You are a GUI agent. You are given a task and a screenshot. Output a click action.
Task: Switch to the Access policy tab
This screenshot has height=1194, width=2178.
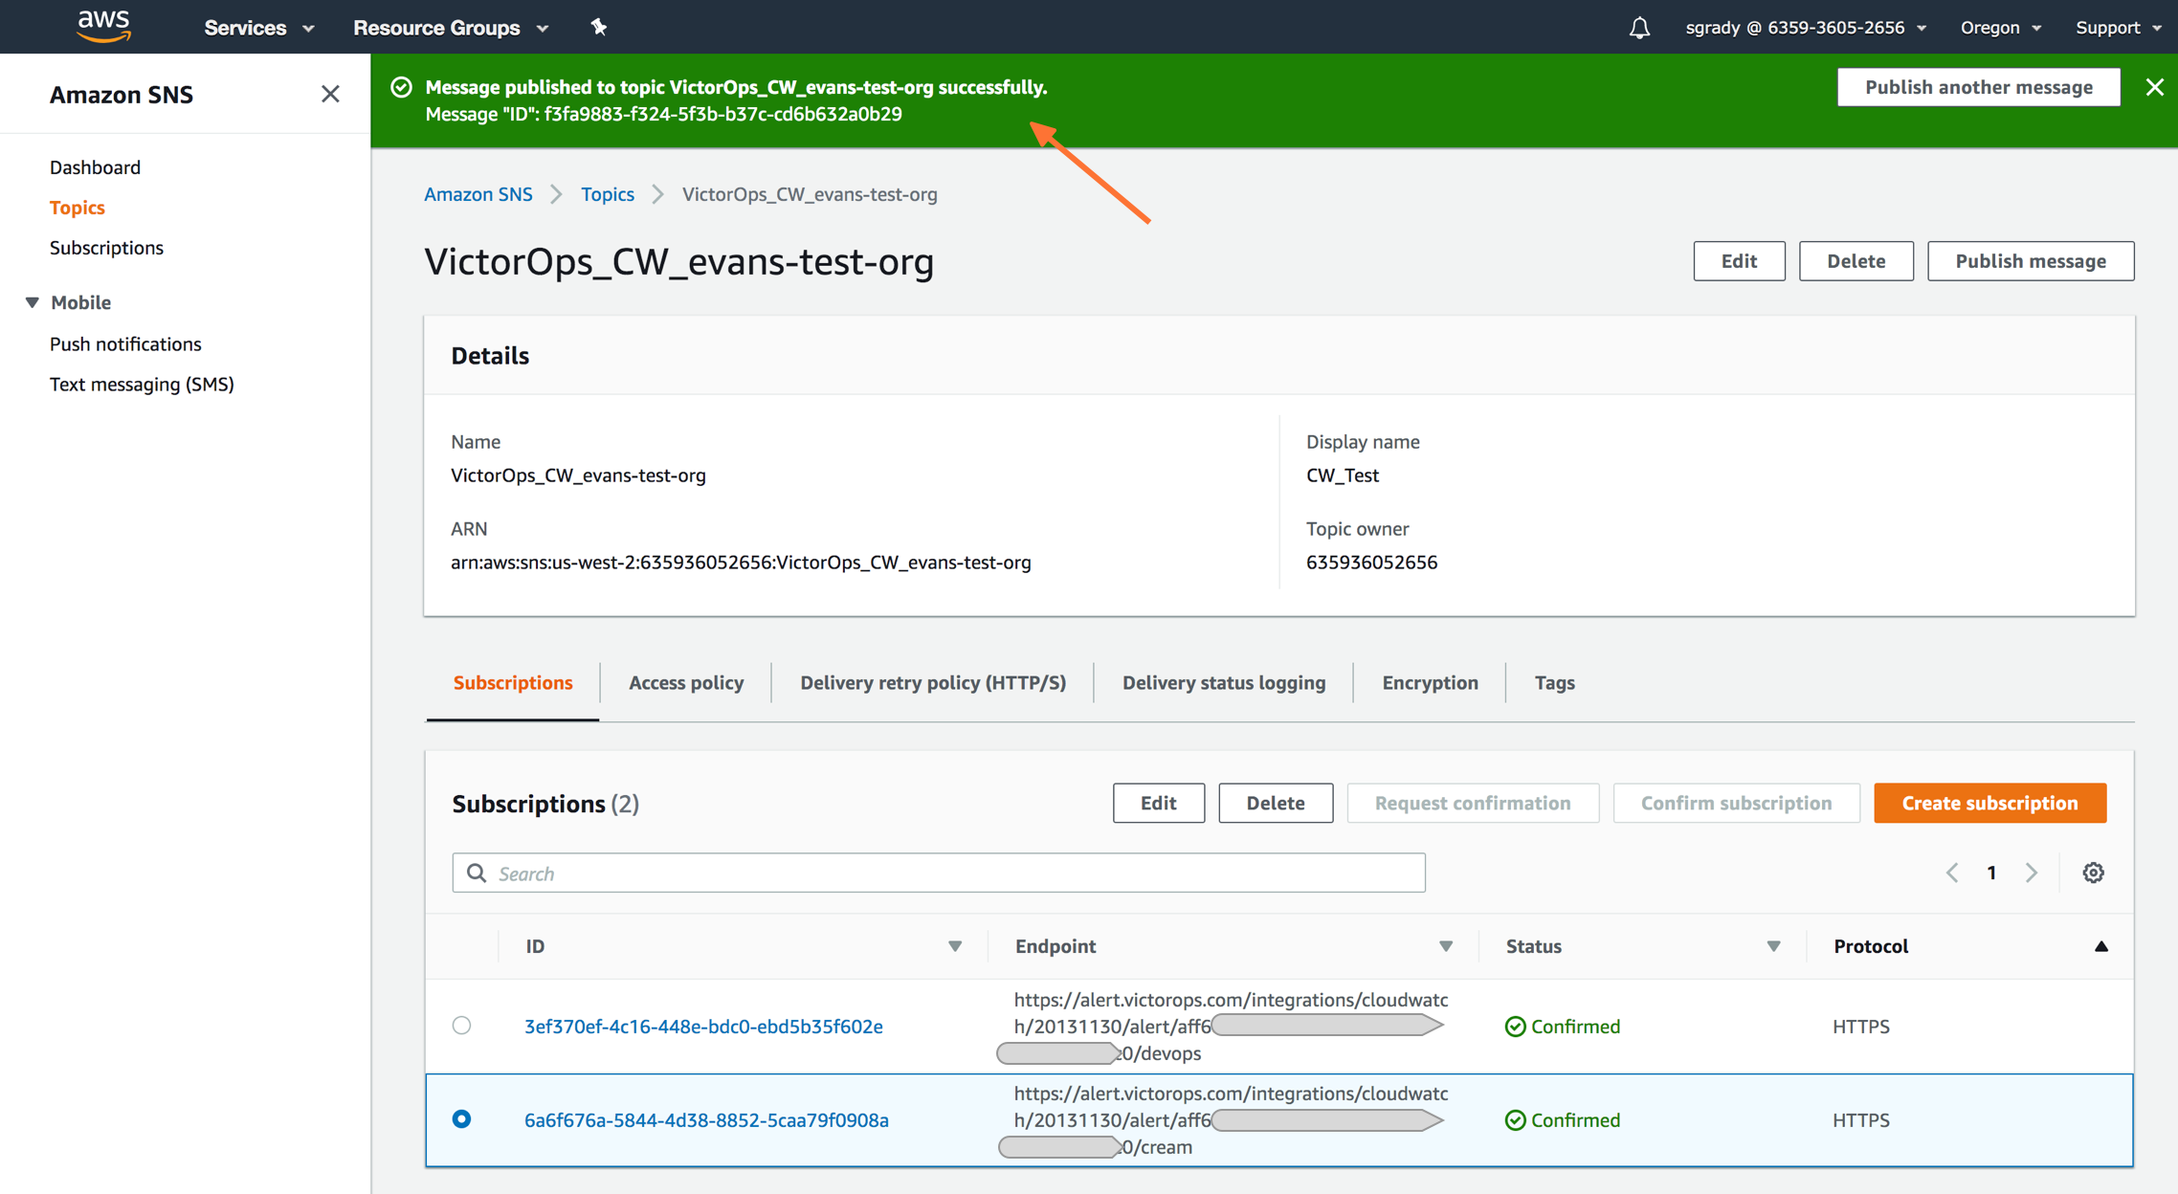coord(686,682)
